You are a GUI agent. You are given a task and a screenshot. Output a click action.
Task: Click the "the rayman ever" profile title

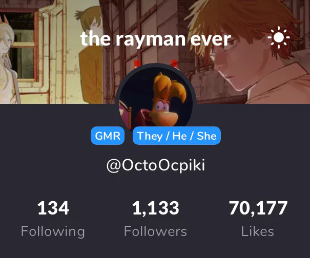[x=156, y=38]
